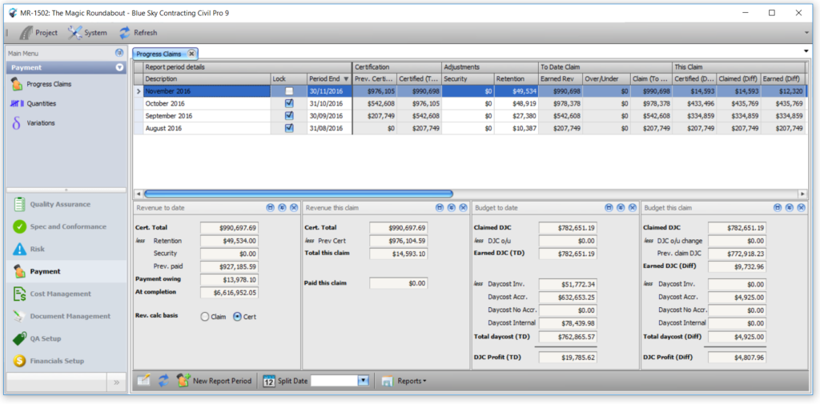Click the grid horizontal scrollbar thumb
Screen dimensions: 820x404
299,194
